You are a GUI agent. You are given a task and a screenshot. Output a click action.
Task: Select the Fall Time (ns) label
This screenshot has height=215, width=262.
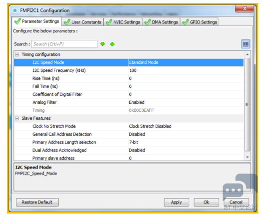(x=45, y=86)
